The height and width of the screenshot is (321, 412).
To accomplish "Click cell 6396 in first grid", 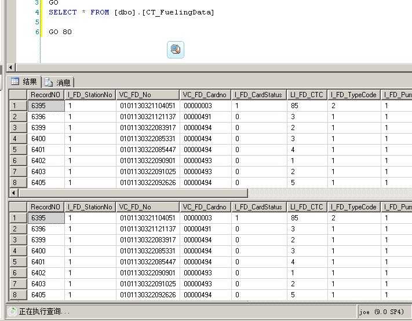I will tap(46, 117).
